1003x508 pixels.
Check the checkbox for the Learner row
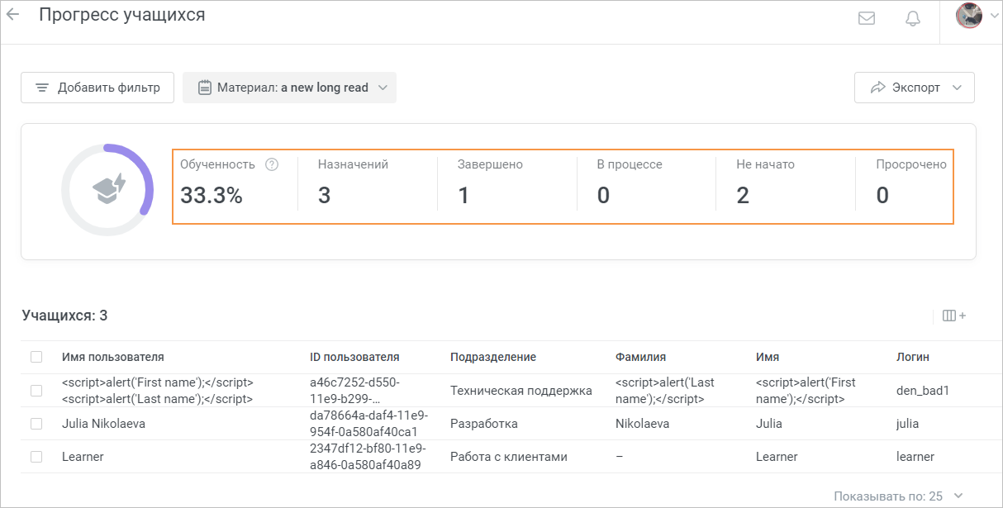pos(36,457)
